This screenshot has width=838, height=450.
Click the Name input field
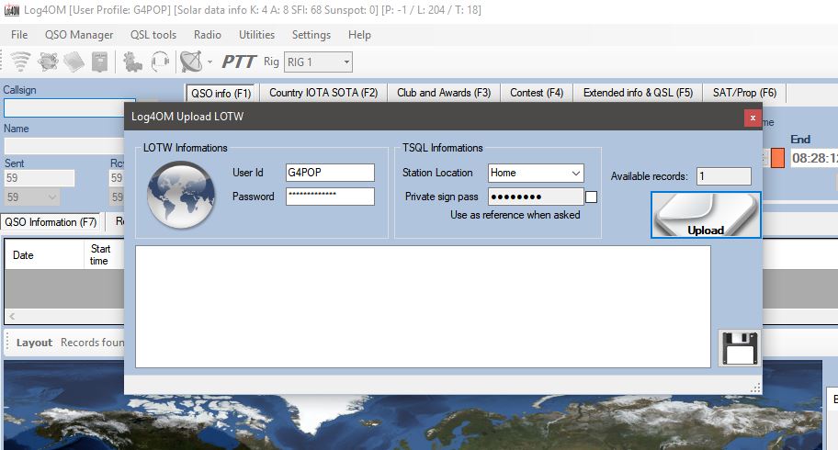pyautogui.click(x=64, y=146)
